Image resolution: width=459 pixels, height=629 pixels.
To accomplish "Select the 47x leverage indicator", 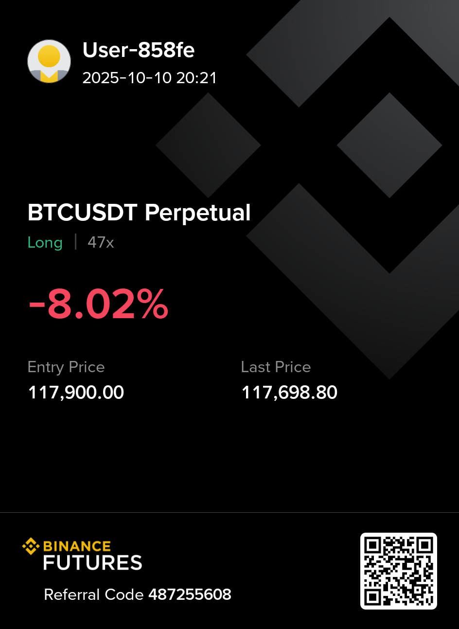I will point(101,242).
